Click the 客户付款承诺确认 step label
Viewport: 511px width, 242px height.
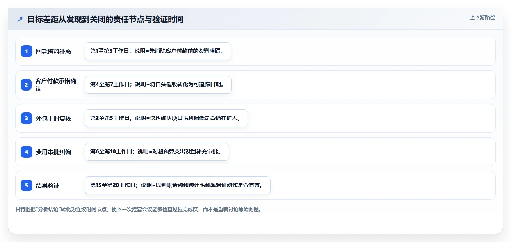pos(56,85)
